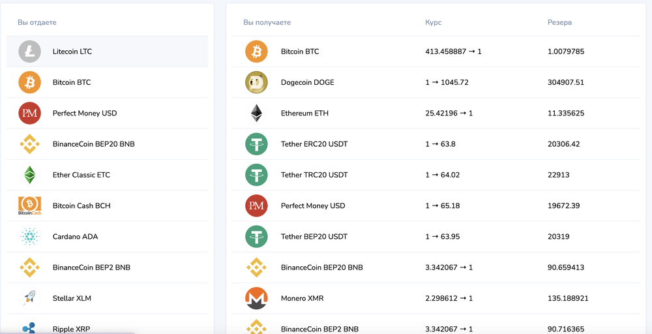
Task: Click the reserve value 19672.39
Action: click(x=563, y=205)
